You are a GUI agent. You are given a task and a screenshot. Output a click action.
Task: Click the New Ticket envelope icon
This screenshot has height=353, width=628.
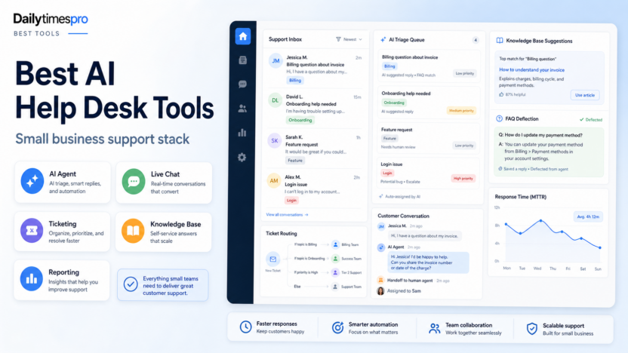[x=272, y=259]
